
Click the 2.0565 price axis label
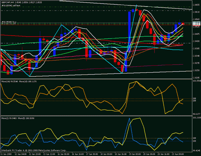coord(196,19)
